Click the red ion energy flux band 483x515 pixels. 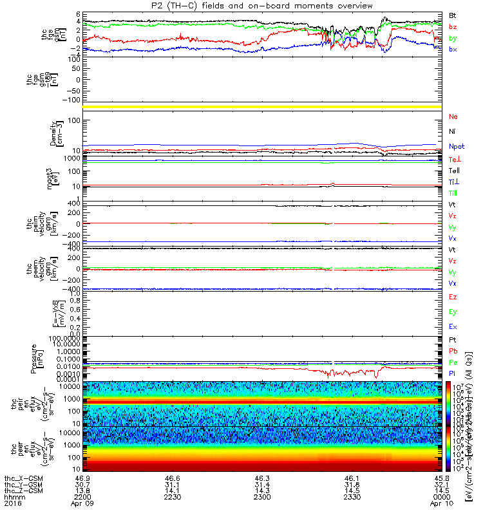262,402
